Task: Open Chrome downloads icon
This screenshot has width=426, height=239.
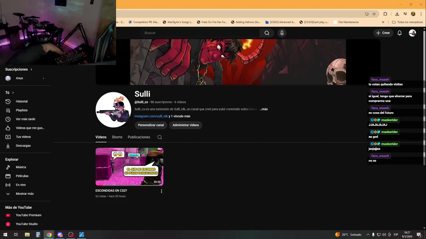Action: coord(397,14)
